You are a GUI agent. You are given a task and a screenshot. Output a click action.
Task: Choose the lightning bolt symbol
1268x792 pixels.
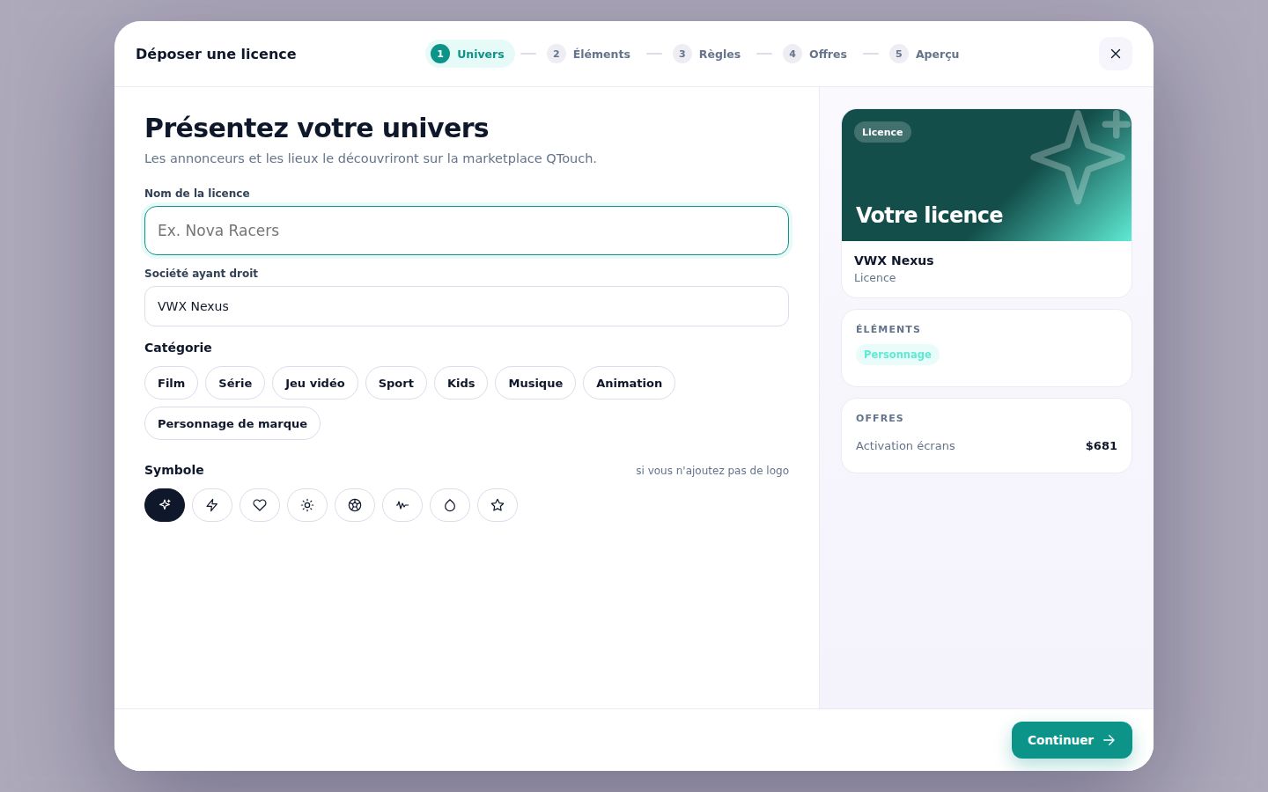(x=212, y=505)
